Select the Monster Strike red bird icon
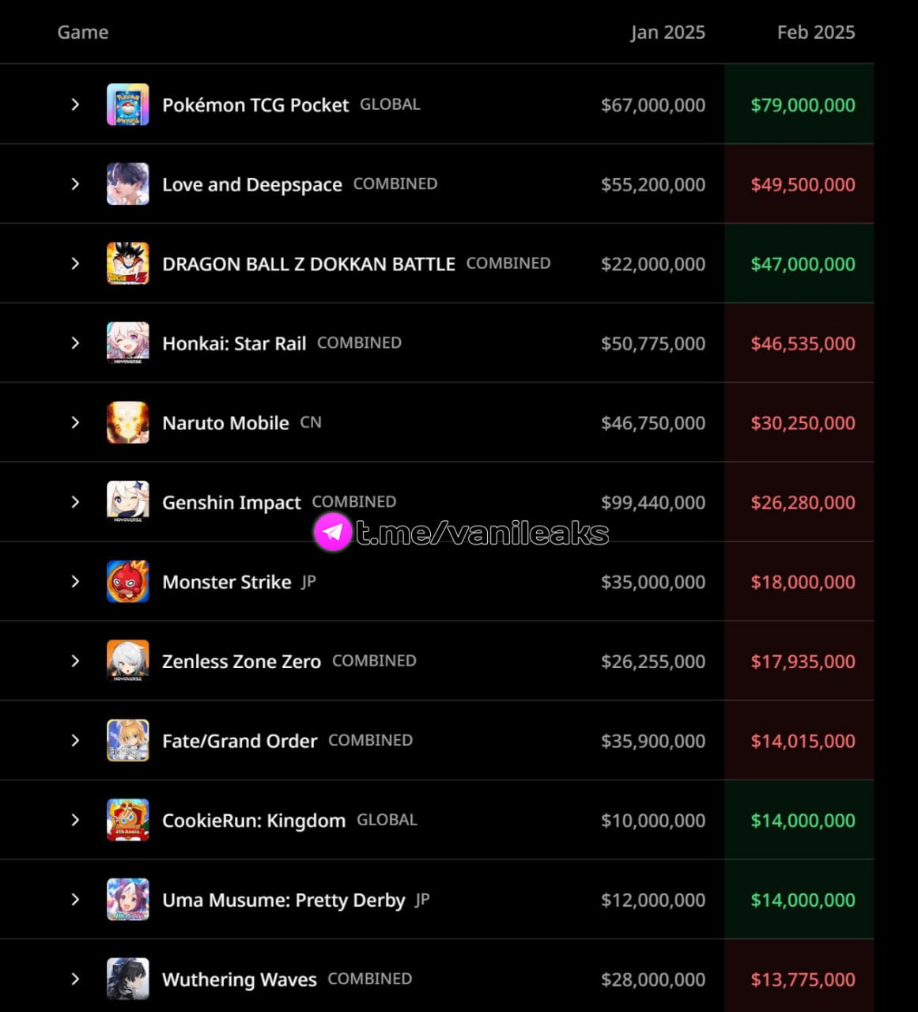The height and width of the screenshot is (1012, 918). pyautogui.click(x=128, y=582)
